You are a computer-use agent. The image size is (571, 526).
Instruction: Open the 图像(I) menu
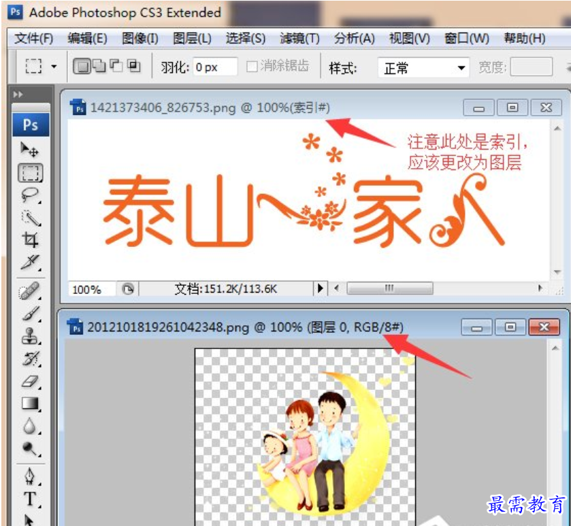click(140, 38)
